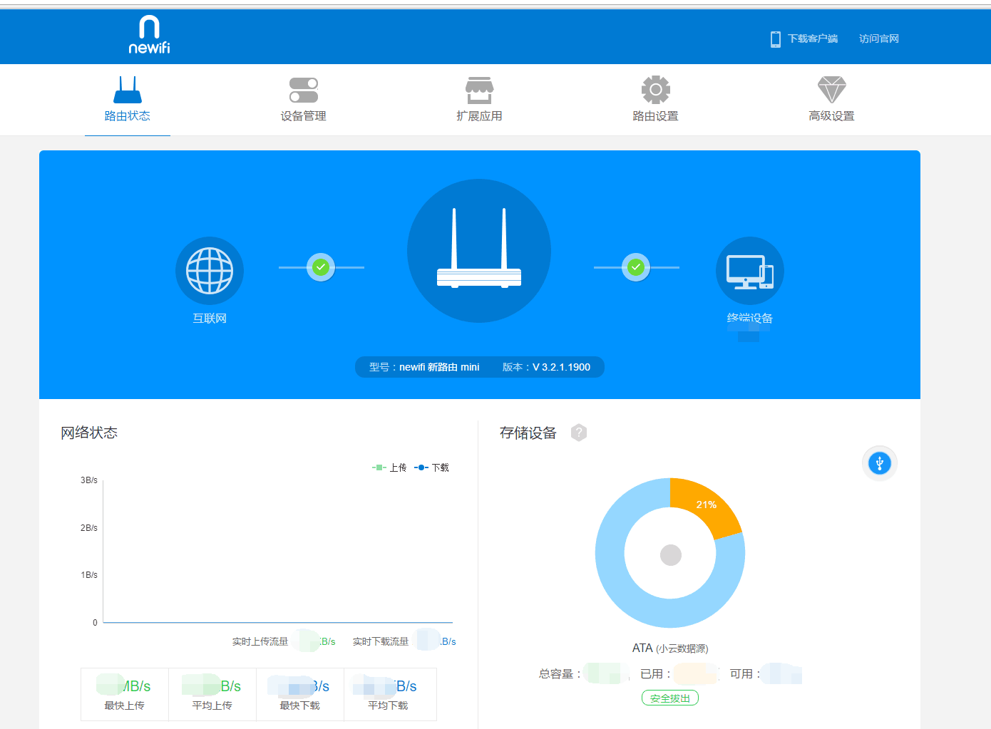Toggle the 下载 legend series
The height and width of the screenshot is (729, 991).
tap(431, 467)
